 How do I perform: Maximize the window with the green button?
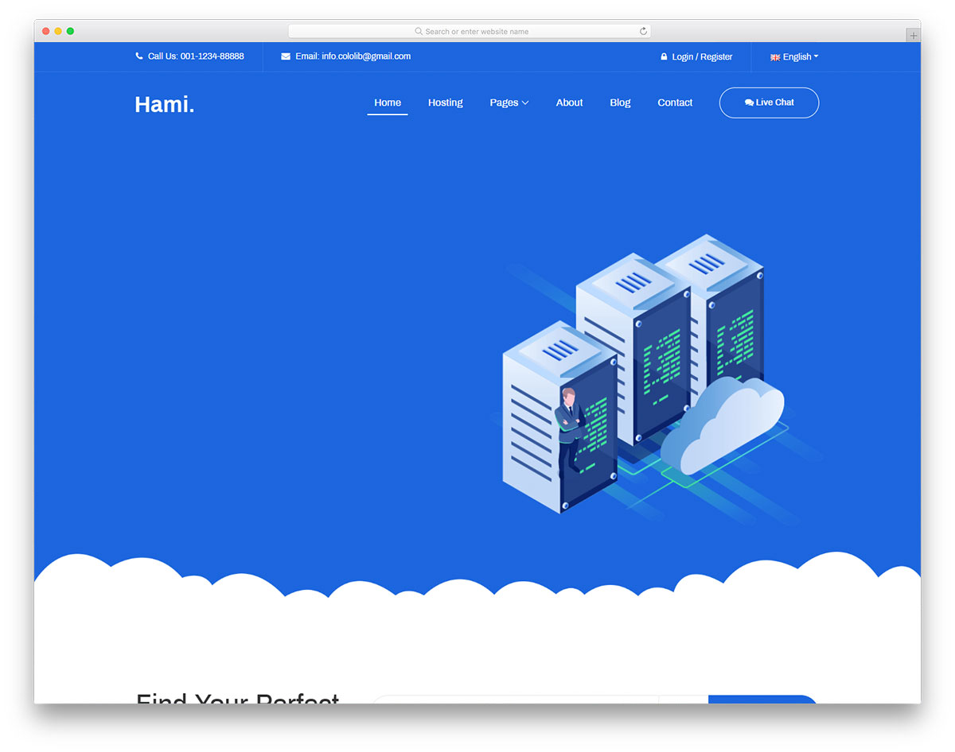pos(70,31)
